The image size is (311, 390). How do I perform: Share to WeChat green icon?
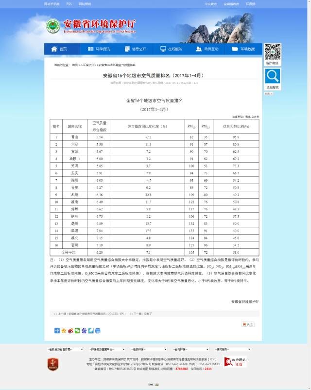(77, 331)
